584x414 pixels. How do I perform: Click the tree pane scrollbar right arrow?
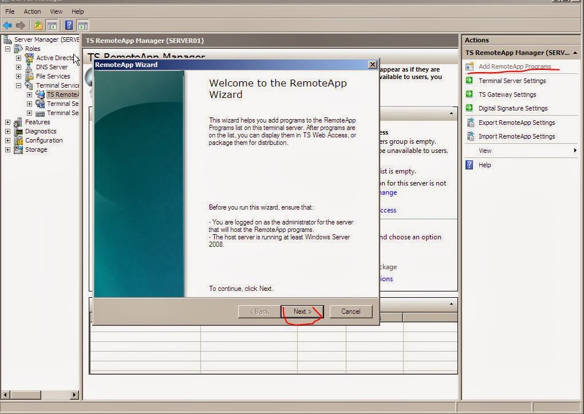click(74, 395)
